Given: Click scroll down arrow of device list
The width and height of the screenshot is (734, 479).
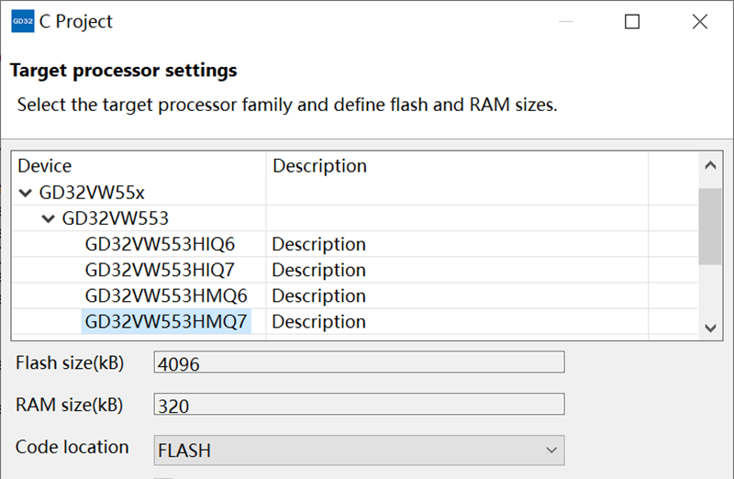Looking at the screenshot, I should click(710, 329).
